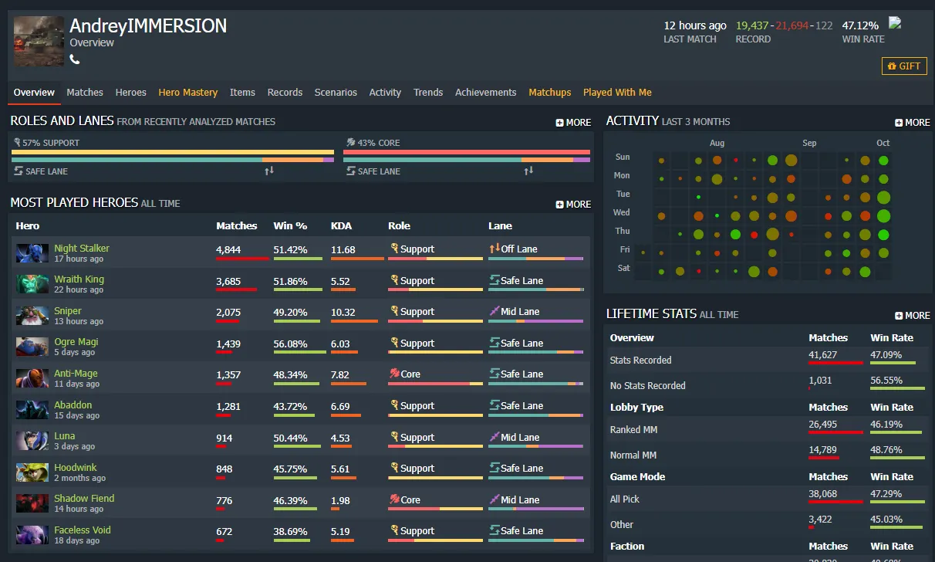Click the Safe Lane icon for Wraith King
The image size is (935, 562).
pyautogui.click(x=495, y=280)
